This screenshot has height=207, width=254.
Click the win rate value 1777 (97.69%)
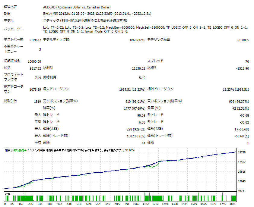(x=135, y=108)
